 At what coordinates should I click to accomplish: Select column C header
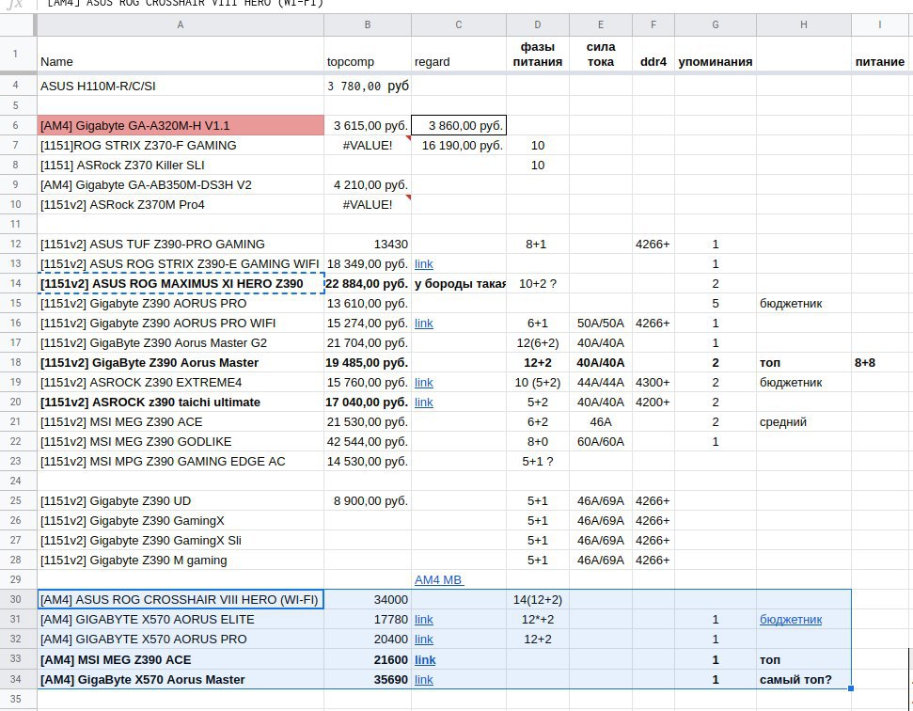(459, 25)
